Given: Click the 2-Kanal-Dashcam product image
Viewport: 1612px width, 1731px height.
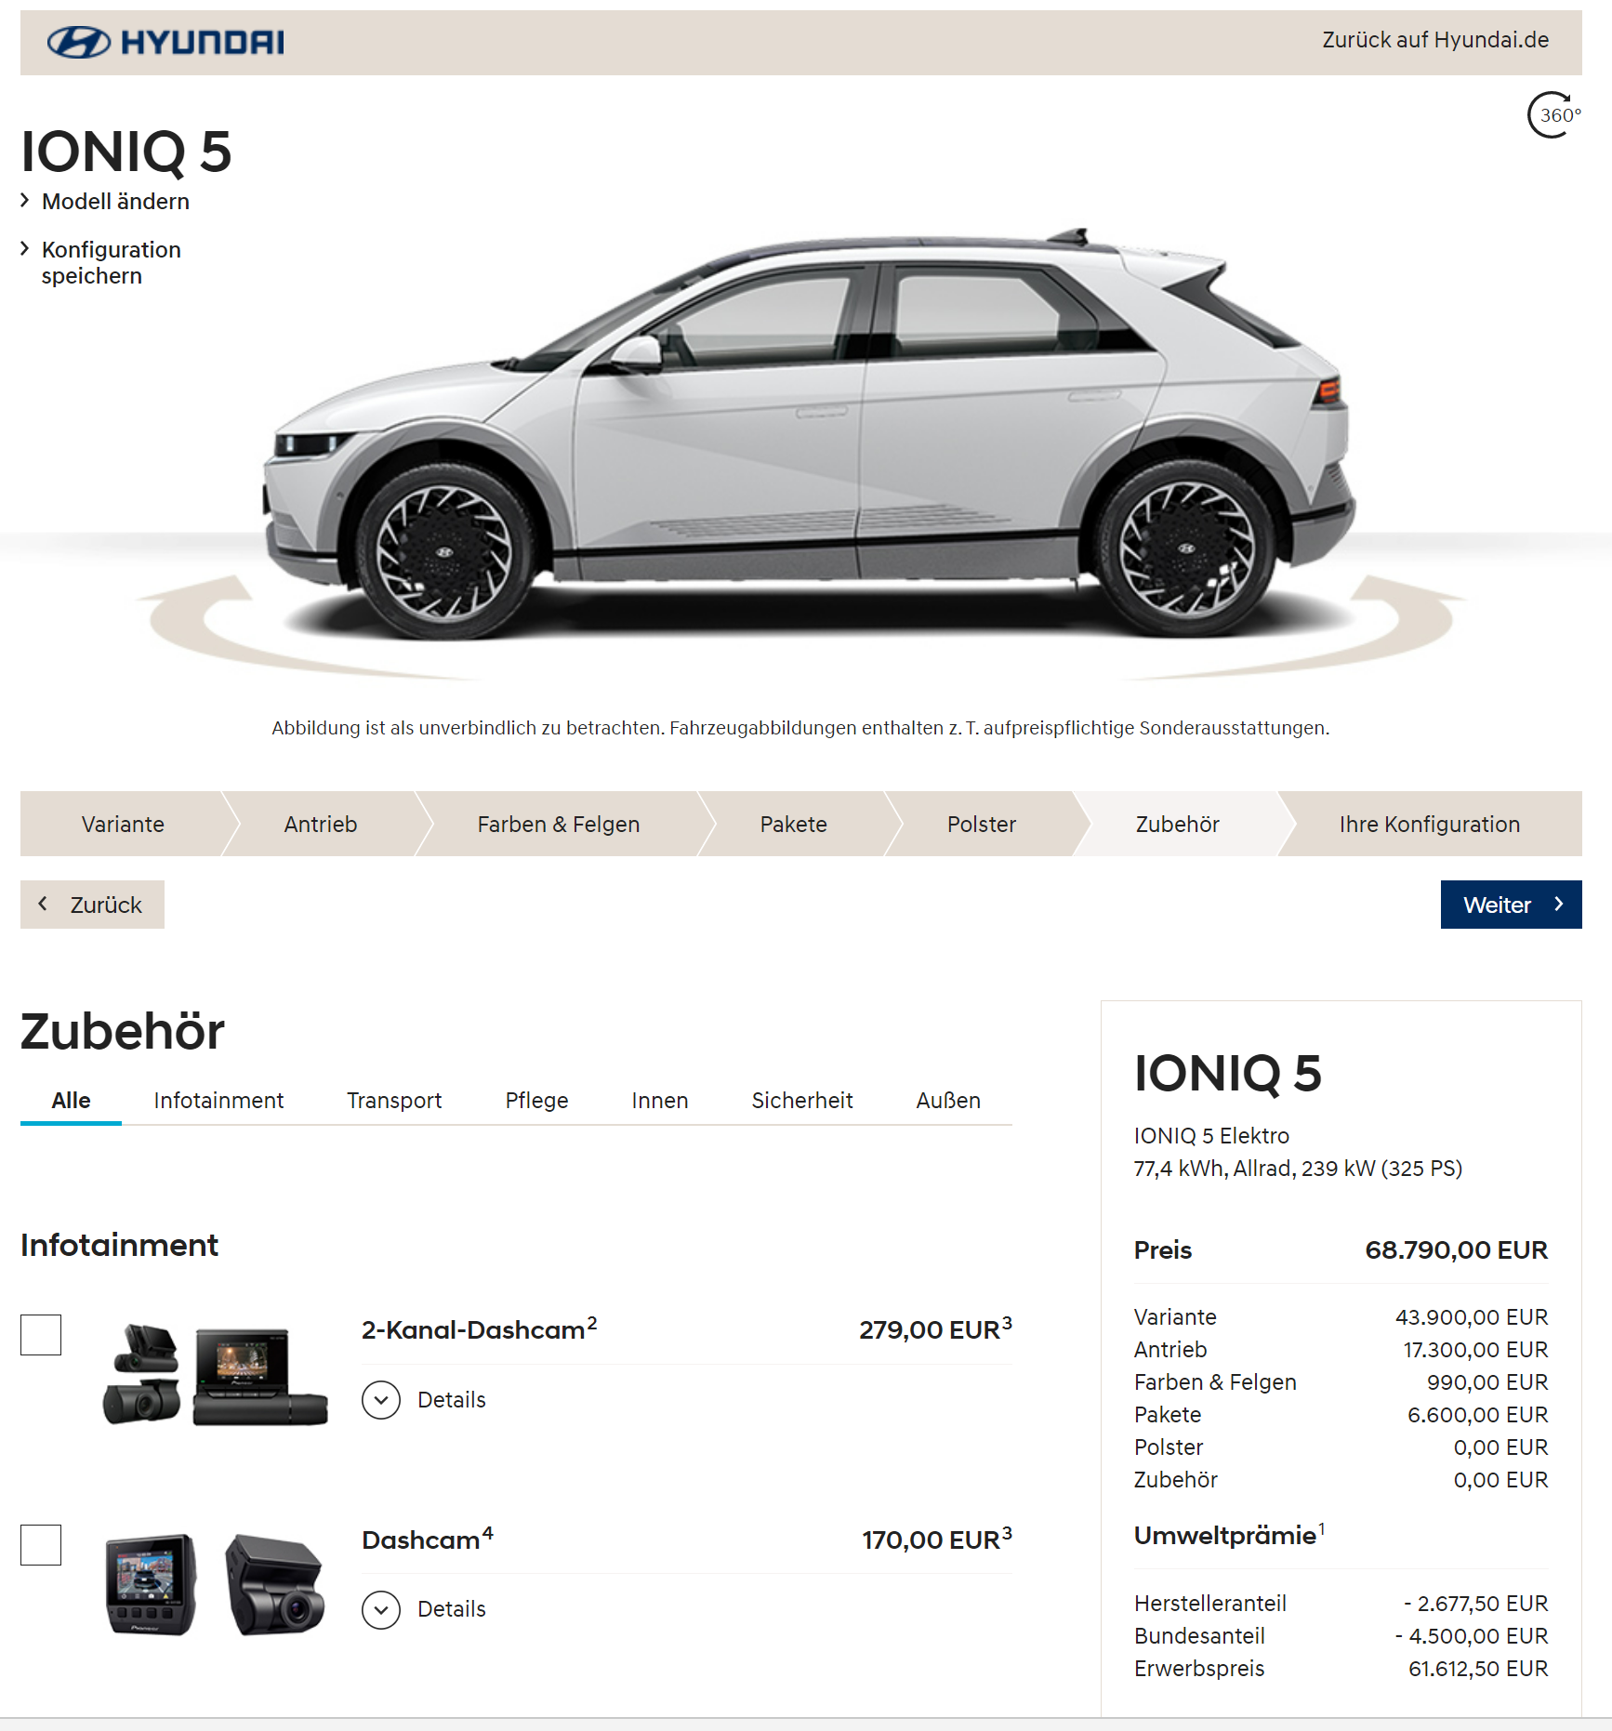Looking at the screenshot, I should pyautogui.click(x=215, y=1374).
